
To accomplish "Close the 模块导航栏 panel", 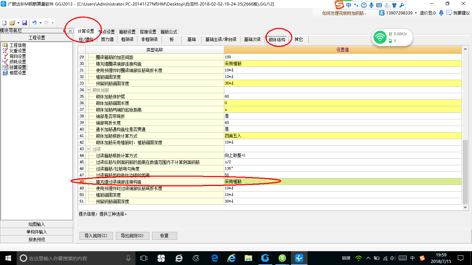I will [70, 31].
